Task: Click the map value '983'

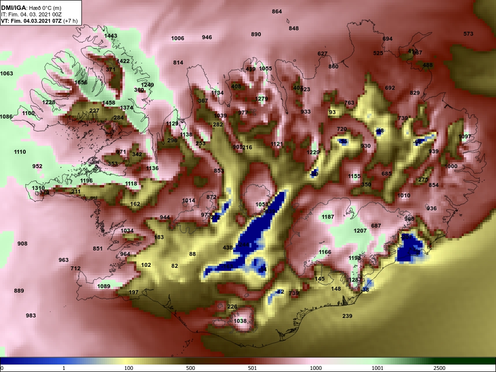Action: pos(31,315)
